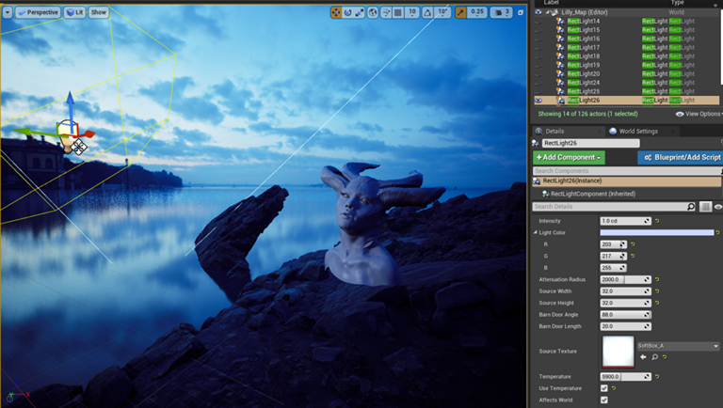Disable the Affects World checkbox
Image resolution: width=723 pixels, height=408 pixels.
point(604,400)
